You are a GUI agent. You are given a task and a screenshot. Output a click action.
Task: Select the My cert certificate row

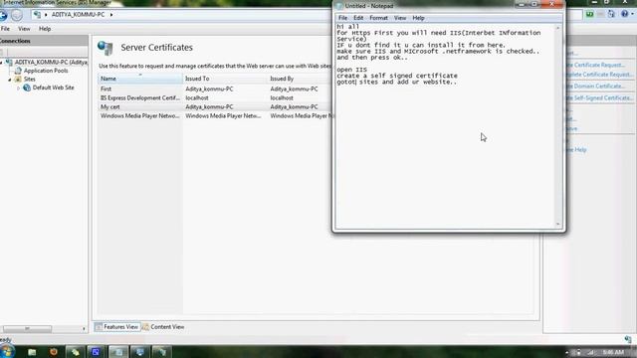click(x=215, y=106)
